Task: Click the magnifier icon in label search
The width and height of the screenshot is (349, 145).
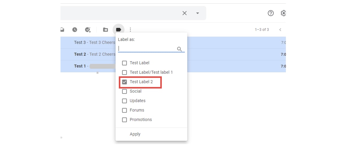Action: pyautogui.click(x=179, y=49)
